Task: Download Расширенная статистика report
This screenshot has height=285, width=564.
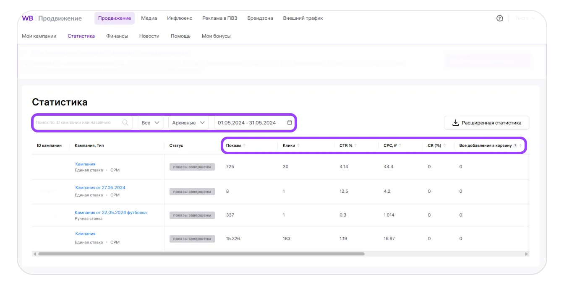Action: 486,123
